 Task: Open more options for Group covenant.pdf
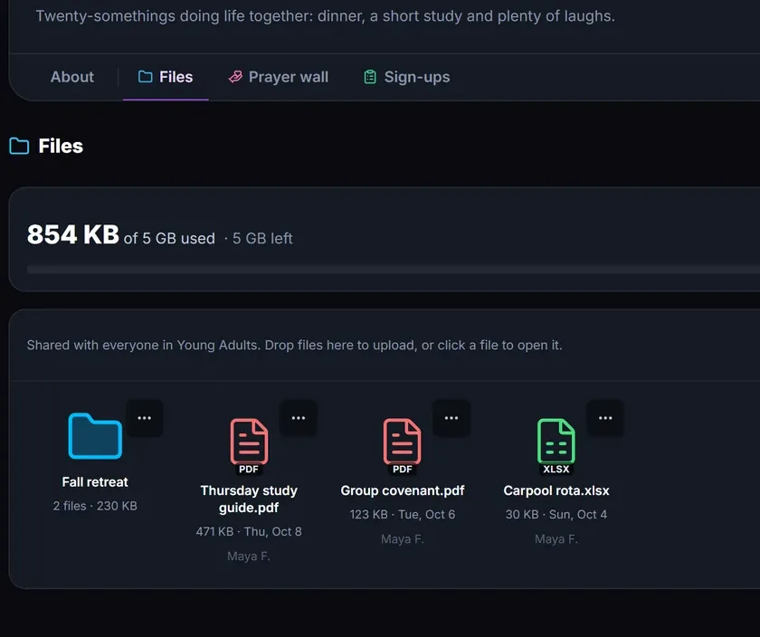tap(451, 418)
